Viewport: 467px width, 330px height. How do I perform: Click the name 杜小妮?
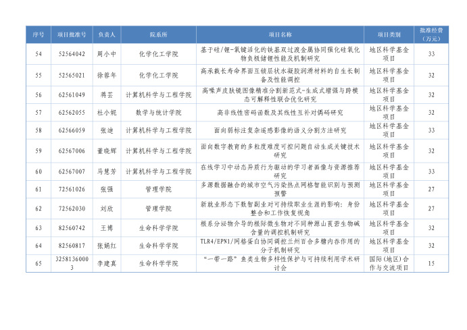coord(107,112)
